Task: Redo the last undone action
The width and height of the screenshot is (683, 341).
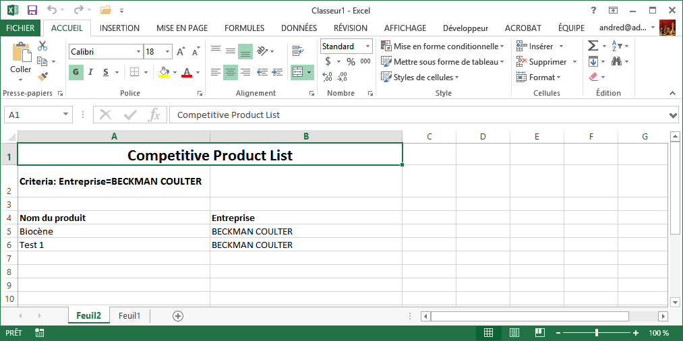Action: coord(80,10)
